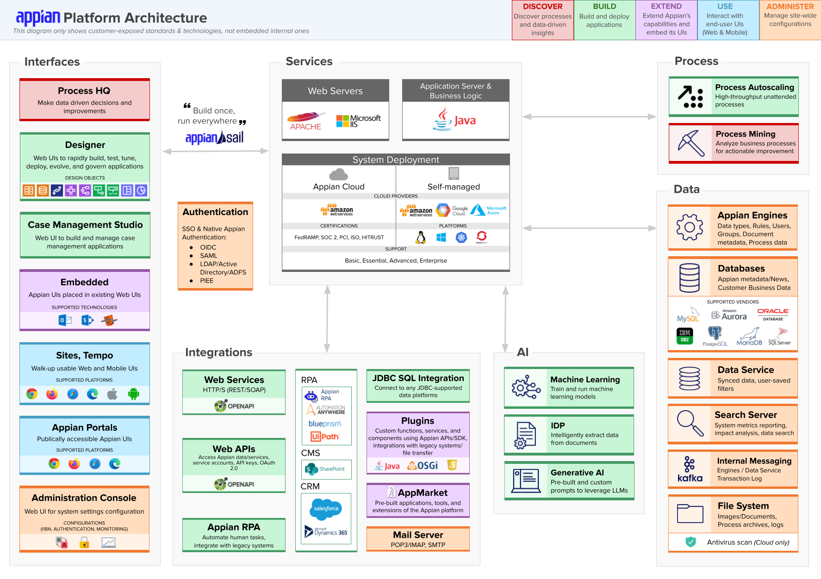Click the Mail Server box
Viewport: 821px width, 579px height.
pos(418,539)
